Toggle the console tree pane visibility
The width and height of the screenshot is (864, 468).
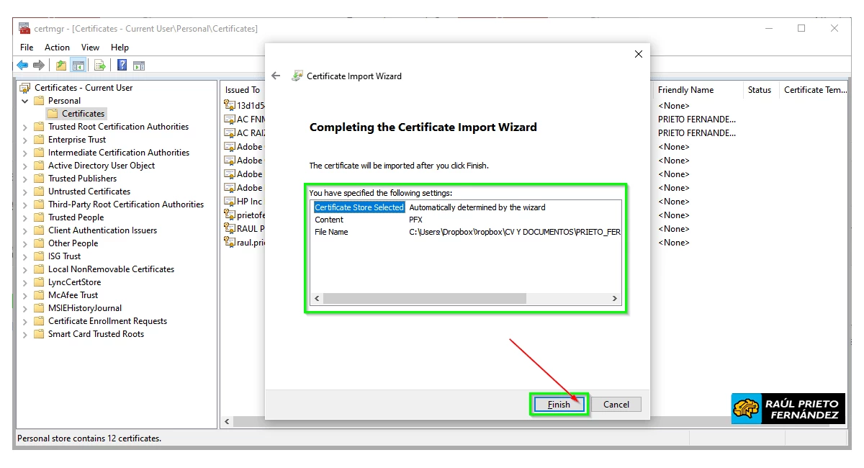point(78,65)
